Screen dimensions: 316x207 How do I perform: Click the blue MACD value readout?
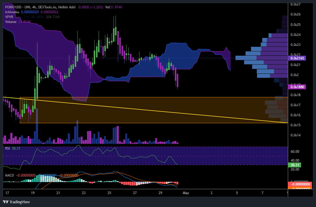[x=48, y=175]
